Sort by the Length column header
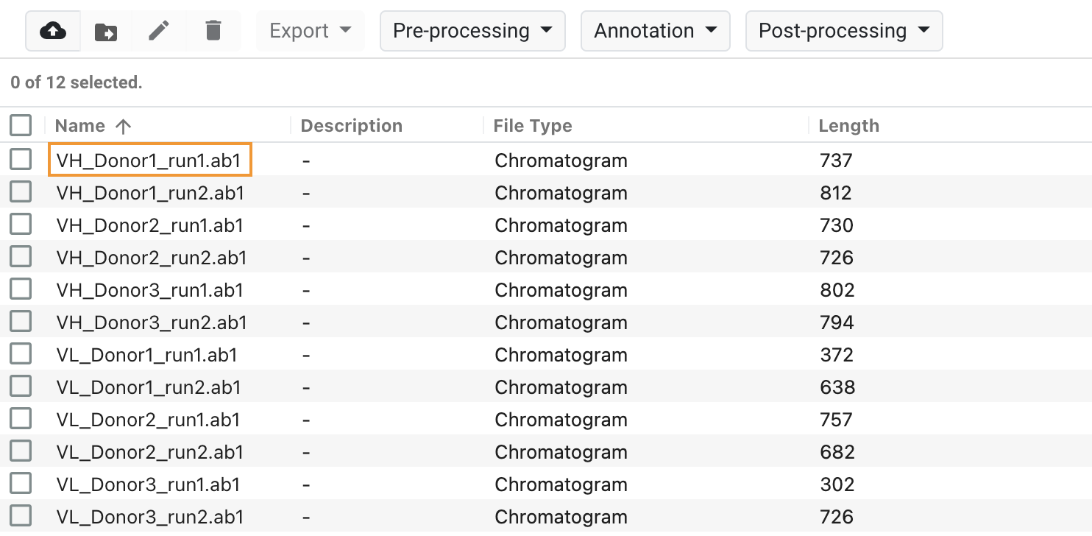The height and width of the screenshot is (536, 1092). (848, 126)
